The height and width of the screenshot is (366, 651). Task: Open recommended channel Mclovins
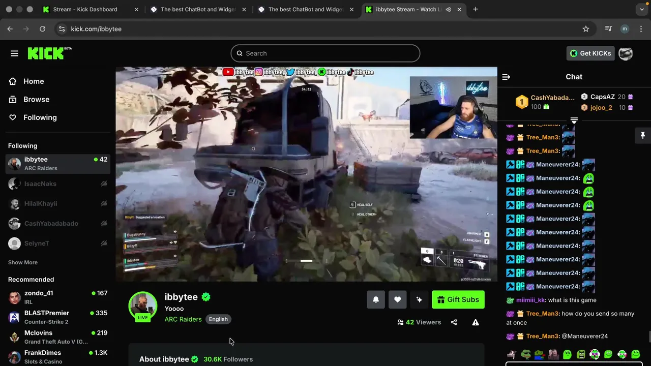point(58,337)
